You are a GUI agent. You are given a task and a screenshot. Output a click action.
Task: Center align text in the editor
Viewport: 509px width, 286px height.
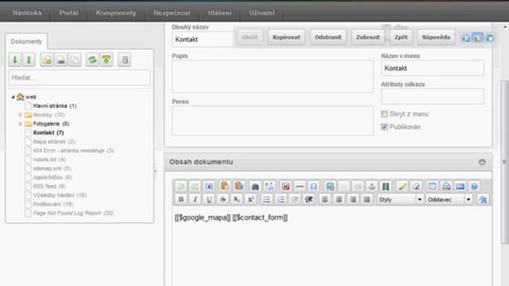click(339, 199)
